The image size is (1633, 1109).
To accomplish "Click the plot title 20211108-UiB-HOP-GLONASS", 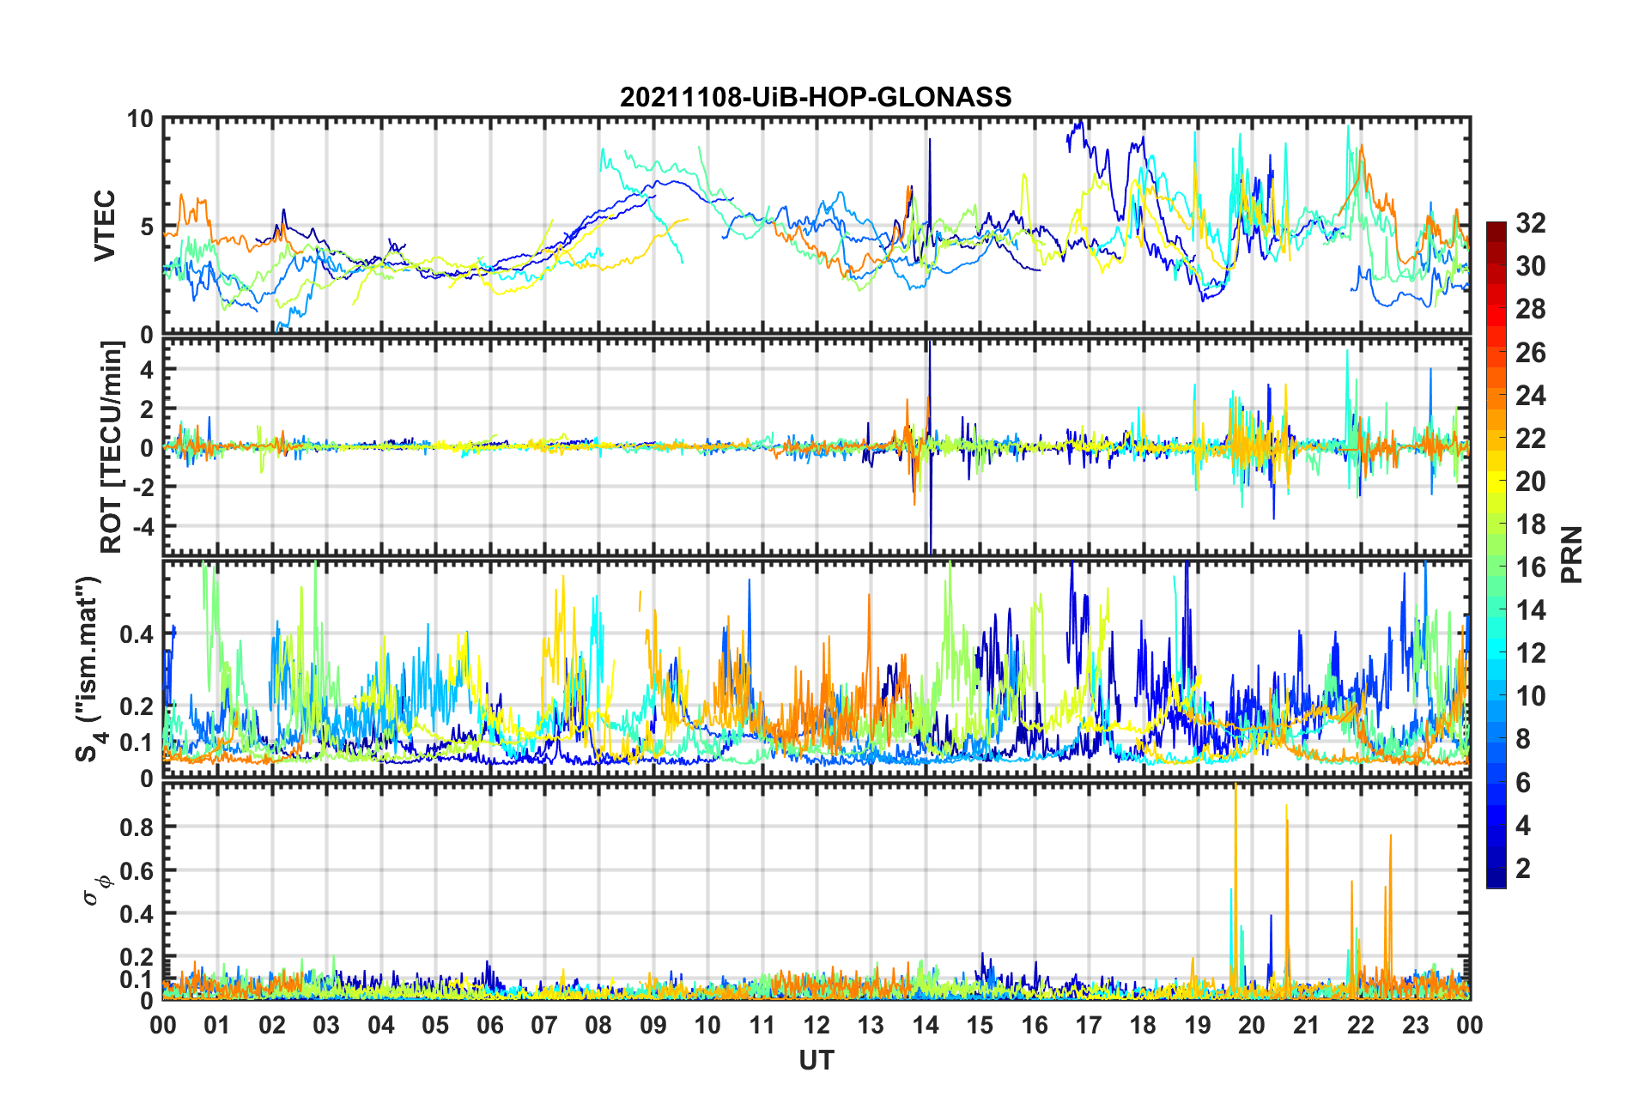I will click(x=816, y=97).
